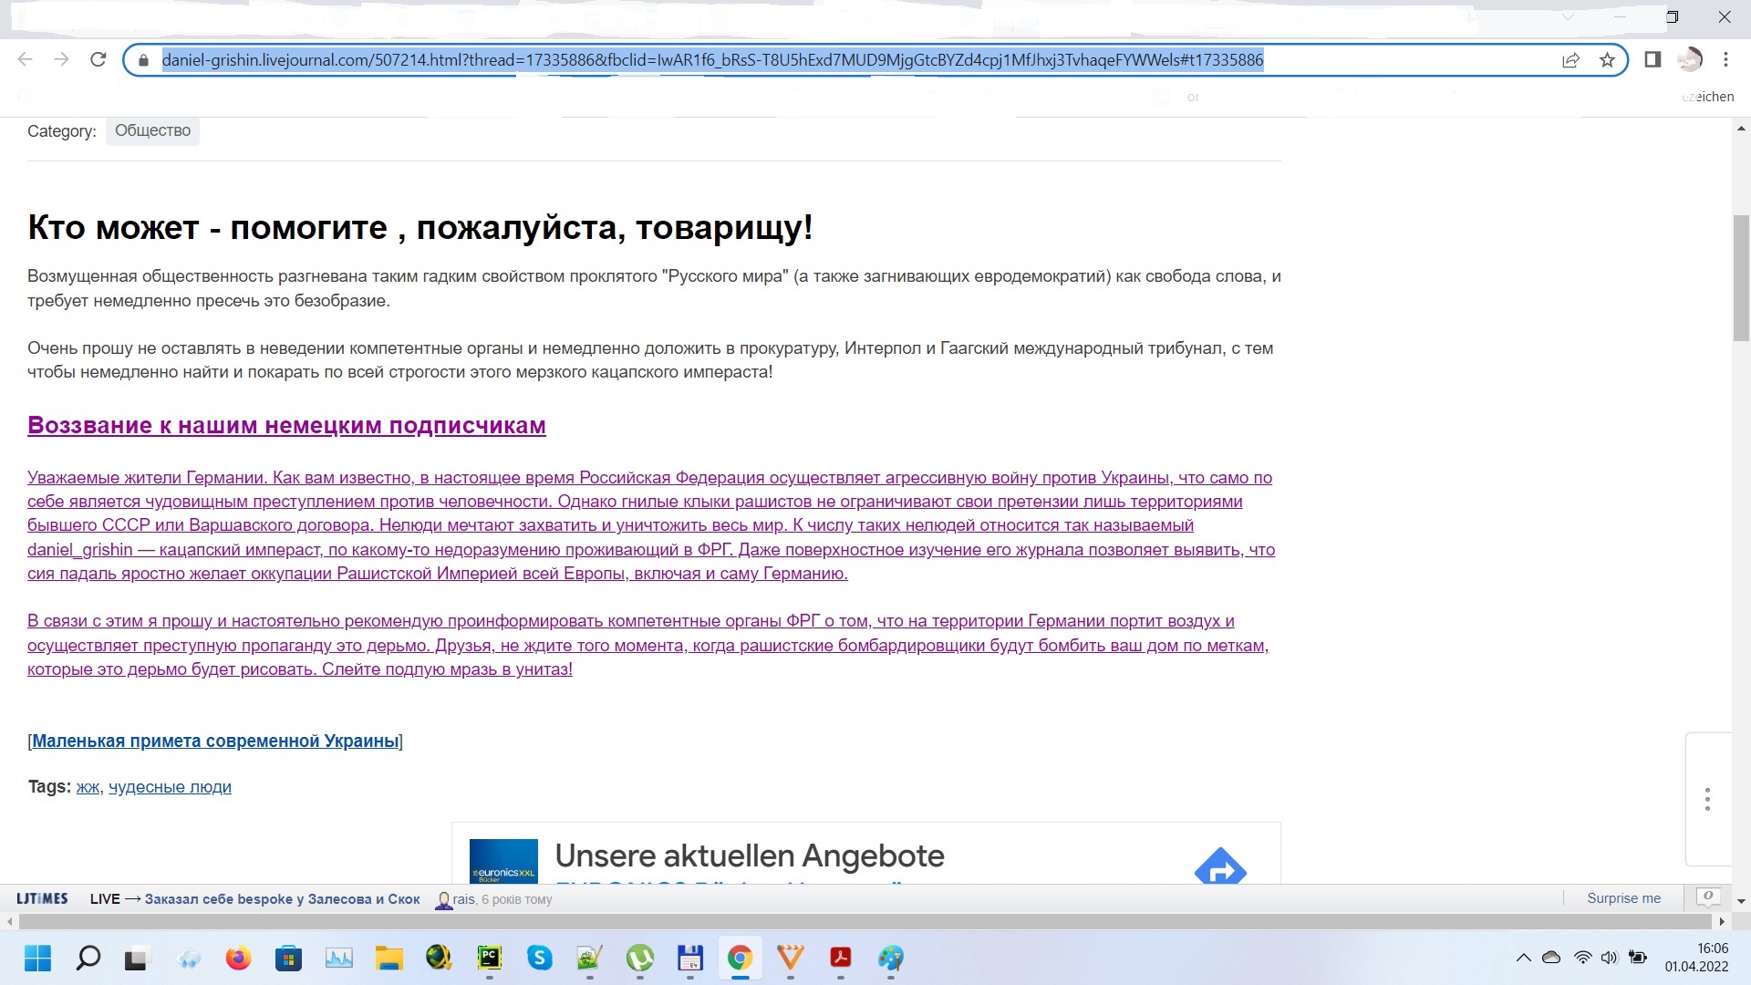Open the Общество category tag
1751x985 pixels.
pyautogui.click(x=152, y=130)
